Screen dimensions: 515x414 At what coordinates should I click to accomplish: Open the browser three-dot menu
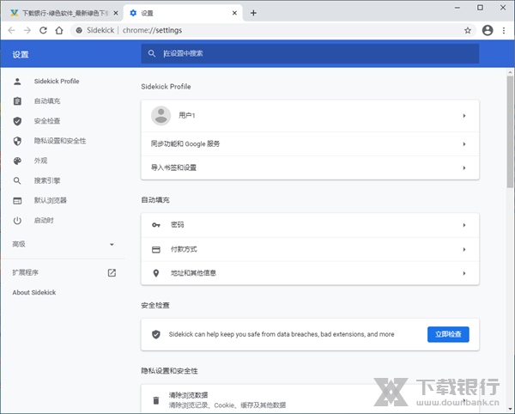505,30
